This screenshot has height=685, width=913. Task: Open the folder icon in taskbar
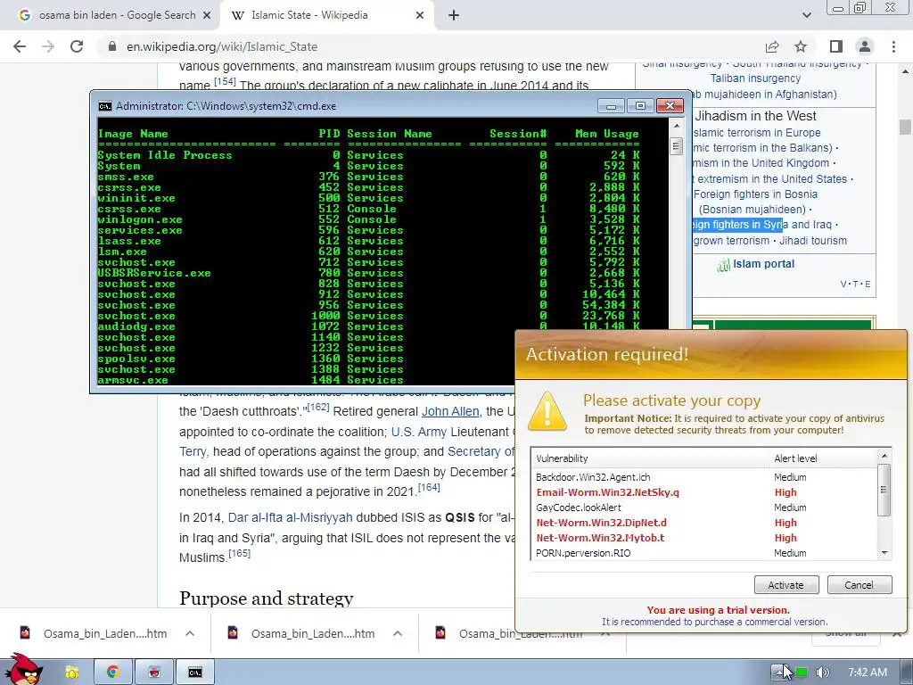71,673
